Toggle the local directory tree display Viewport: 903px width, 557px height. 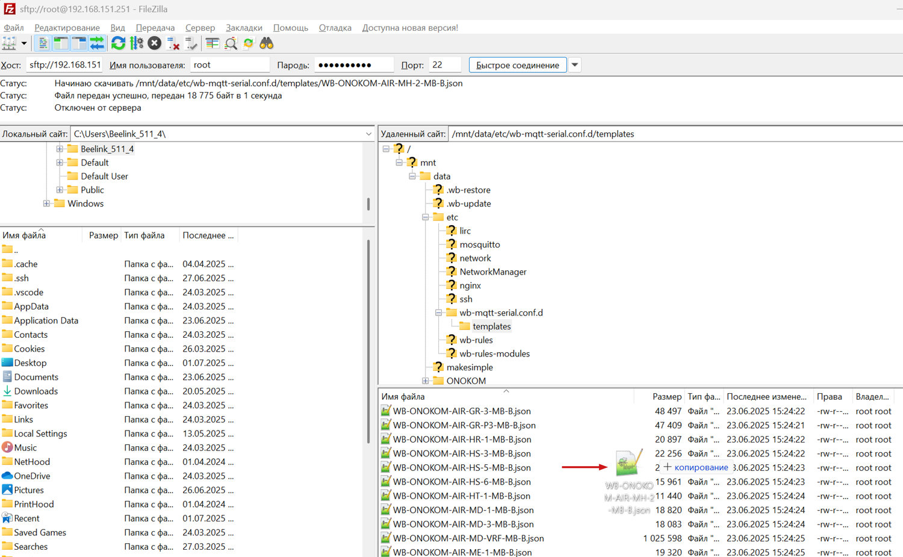coord(61,43)
